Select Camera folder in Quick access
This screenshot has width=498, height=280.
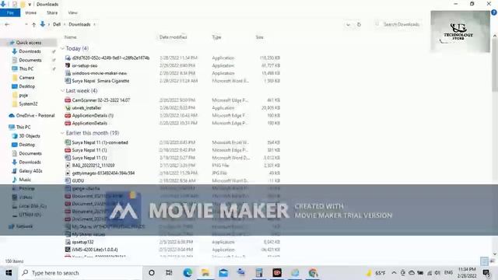26,78
